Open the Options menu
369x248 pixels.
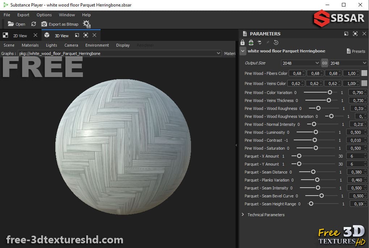click(44, 15)
